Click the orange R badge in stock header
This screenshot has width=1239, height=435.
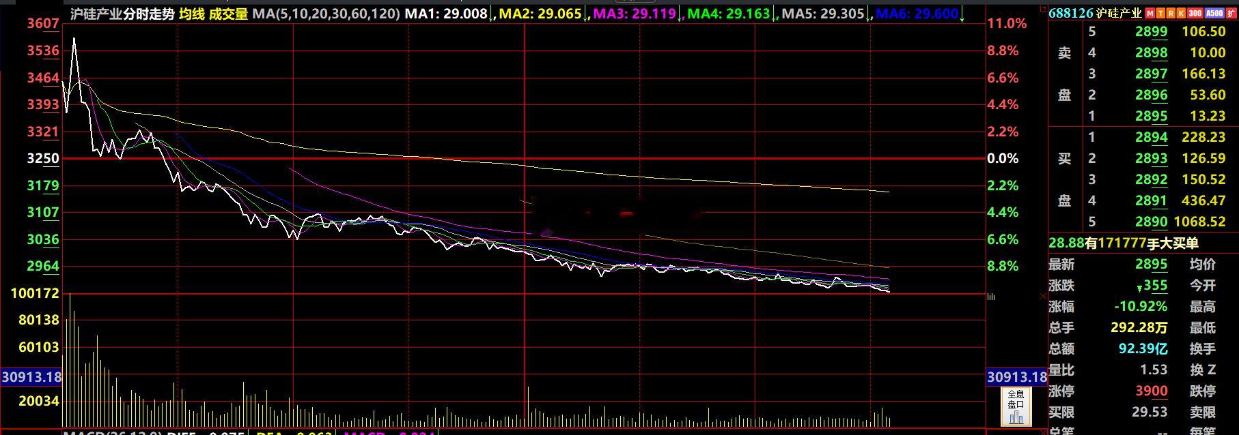point(1171,13)
